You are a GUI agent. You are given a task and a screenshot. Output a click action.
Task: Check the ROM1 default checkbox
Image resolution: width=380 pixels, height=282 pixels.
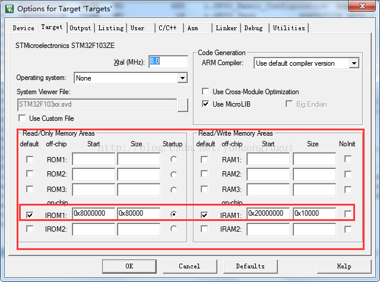30,159
